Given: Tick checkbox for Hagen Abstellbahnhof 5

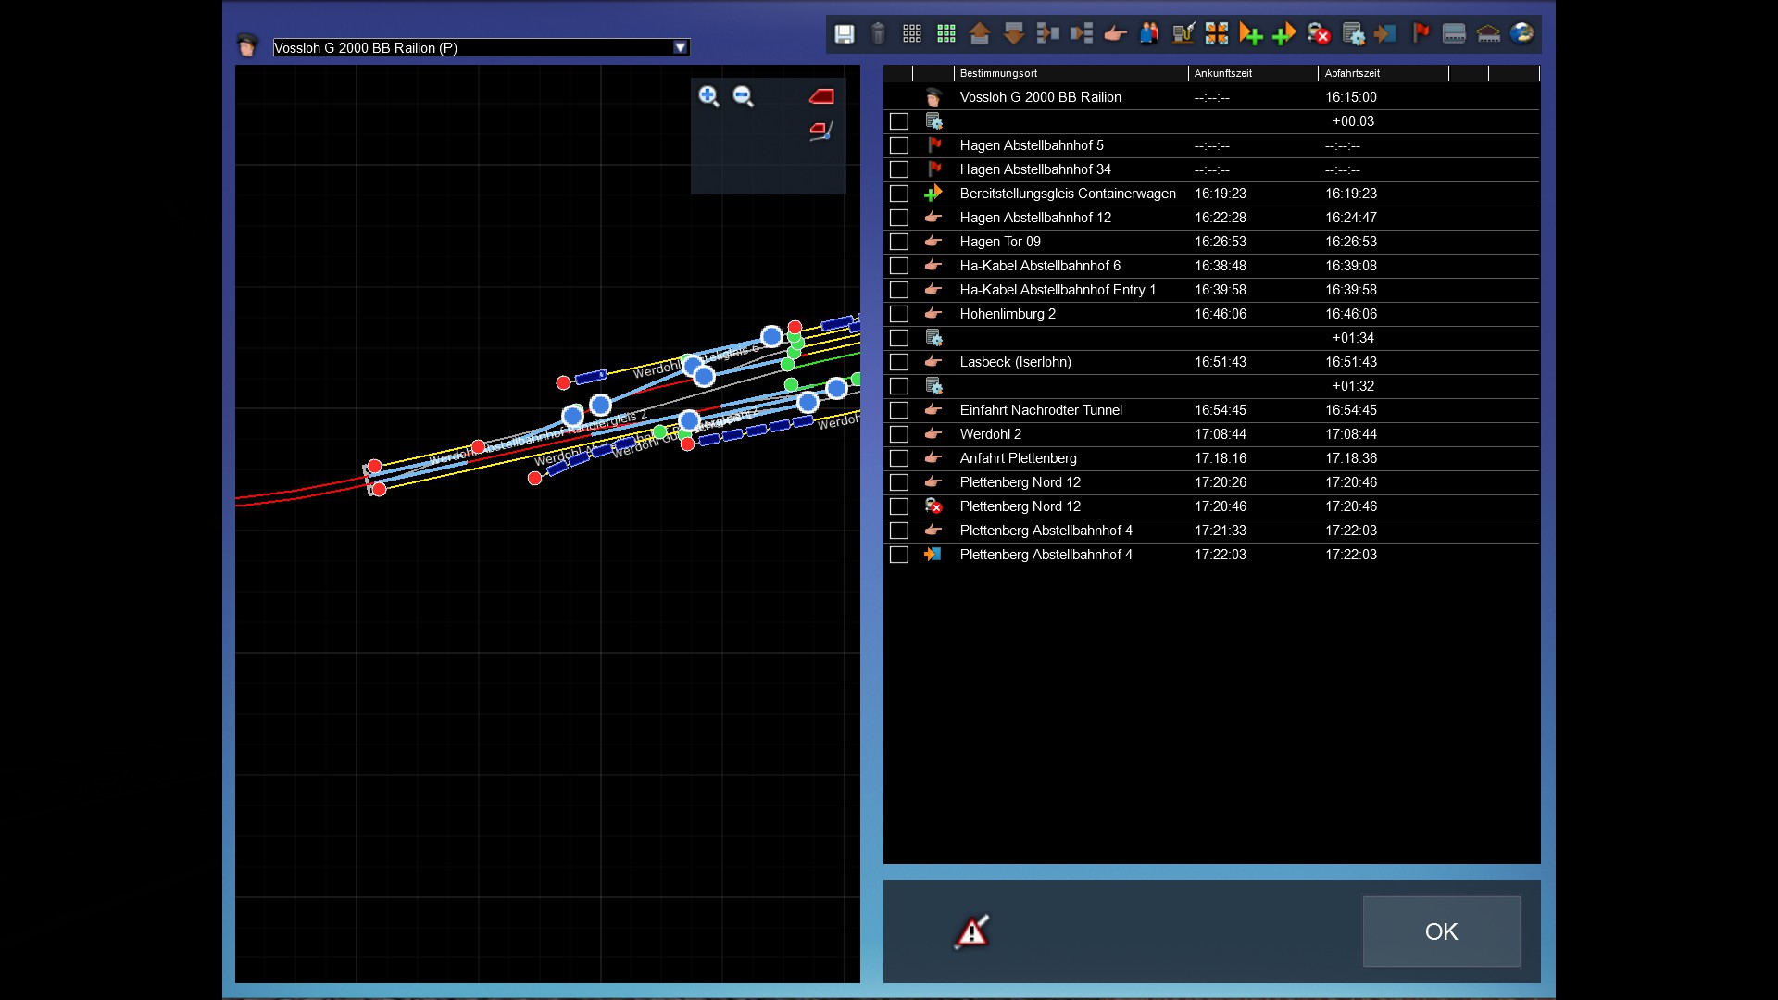Looking at the screenshot, I should tap(898, 145).
